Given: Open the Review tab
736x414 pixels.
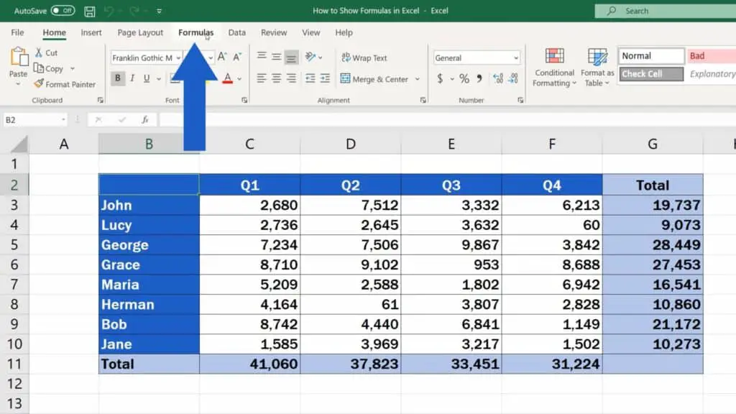Looking at the screenshot, I should (273, 32).
